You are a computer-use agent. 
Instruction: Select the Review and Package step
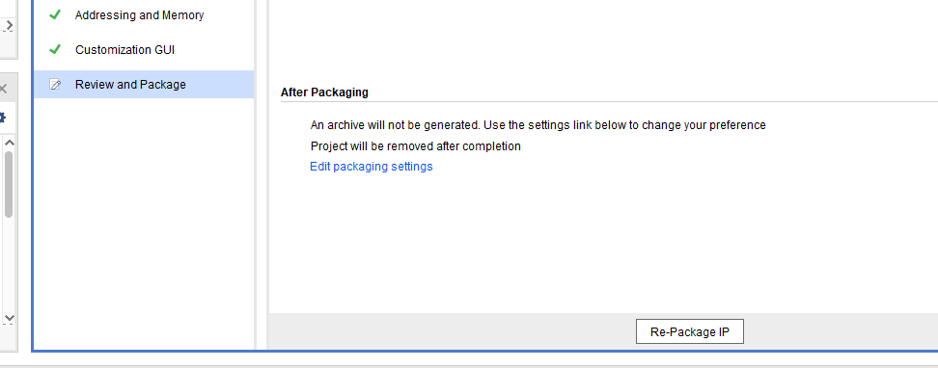pyautogui.click(x=144, y=84)
